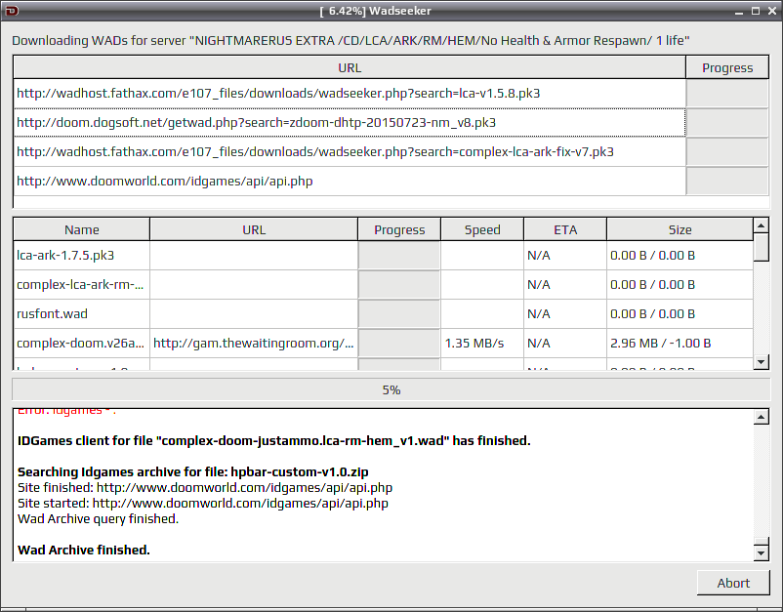Click the 'Site started' log line
Viewport: 783px width, 612px height.
(203, 503)
